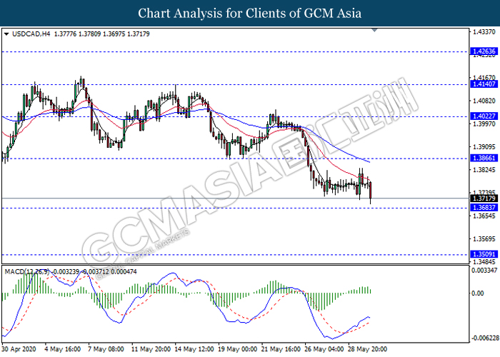This screenshot has width=500, height=357.
Task: Select the MACD scale value -0.006228
Action: pos(483,338)
